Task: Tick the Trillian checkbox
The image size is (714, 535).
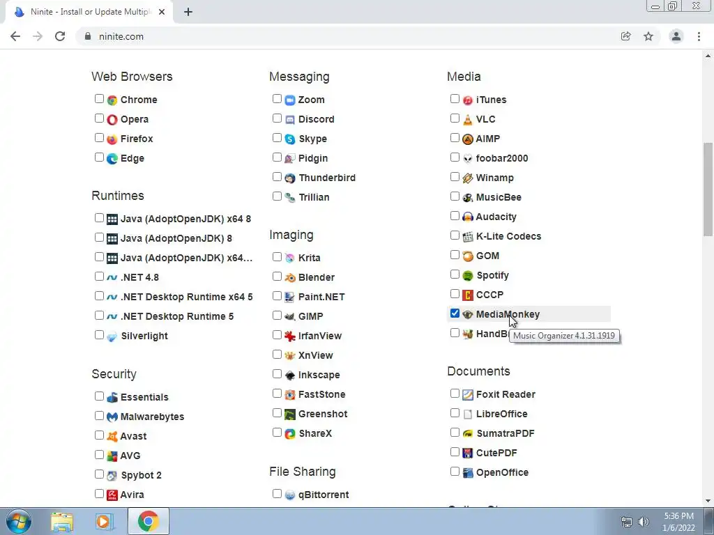Action: click(x=277, y=196)
